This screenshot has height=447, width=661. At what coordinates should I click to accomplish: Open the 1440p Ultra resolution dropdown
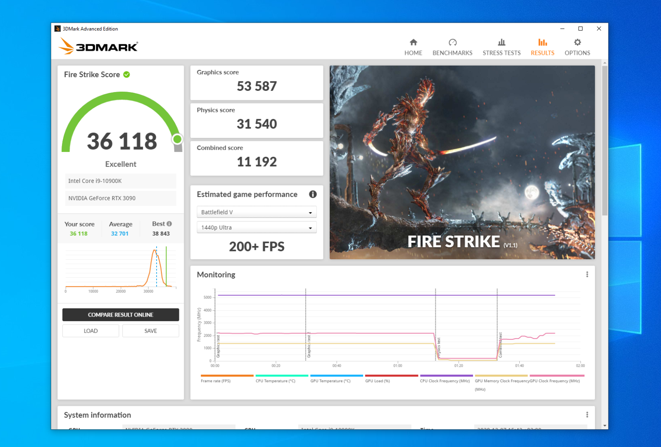point(257,227)
